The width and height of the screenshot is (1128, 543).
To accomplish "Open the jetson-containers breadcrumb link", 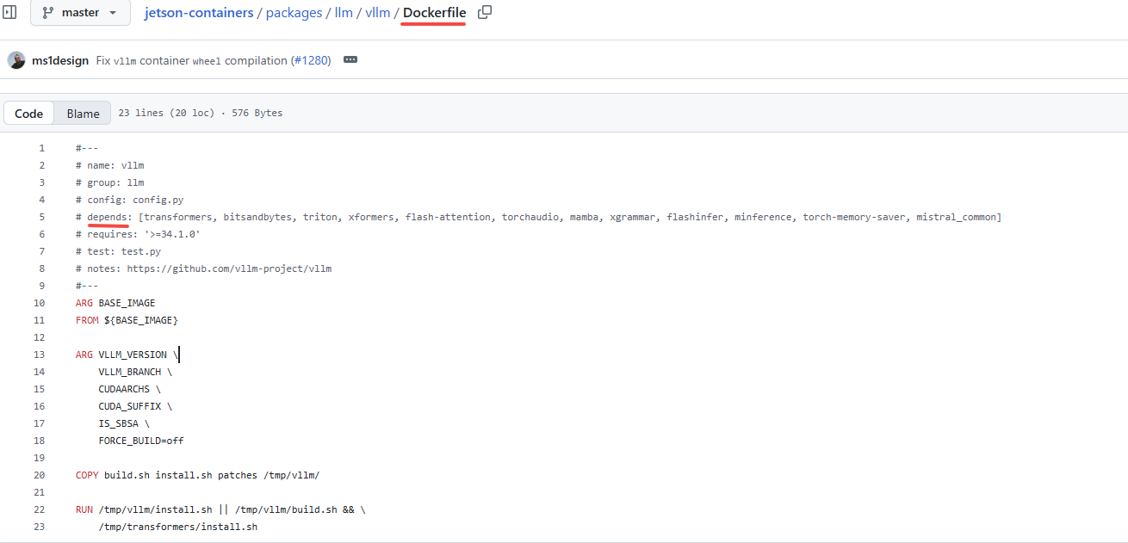I will point(199,13).
